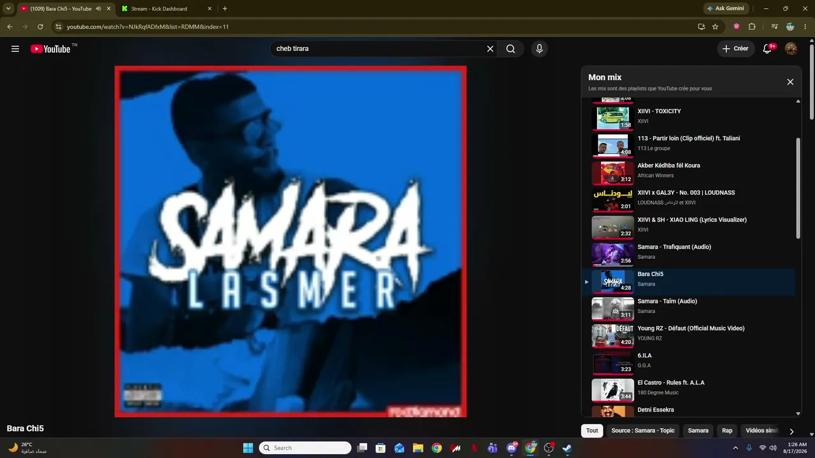Open the YouTube account avatar menu
Viewport: 815px width, 458px height.
[791, 49]
